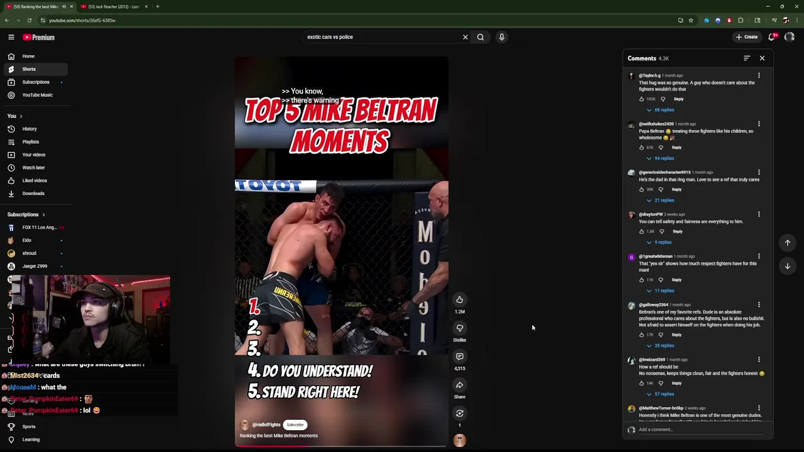This screenshot has width=804, height=452.
Task: Open shroud channel subscription
Action: point(35,253)
